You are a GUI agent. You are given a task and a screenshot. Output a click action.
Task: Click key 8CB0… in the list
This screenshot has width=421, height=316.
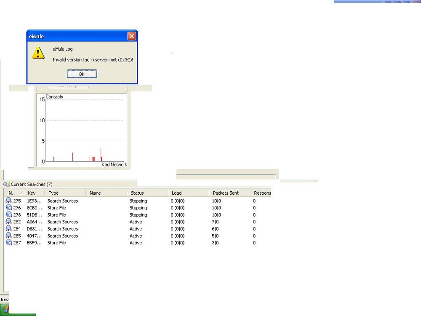tap(35, 208)
